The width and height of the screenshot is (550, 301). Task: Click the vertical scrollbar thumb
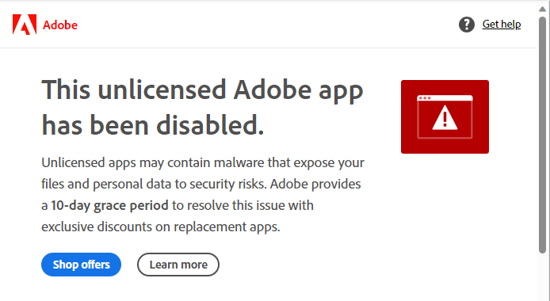[x=542, y=135]
